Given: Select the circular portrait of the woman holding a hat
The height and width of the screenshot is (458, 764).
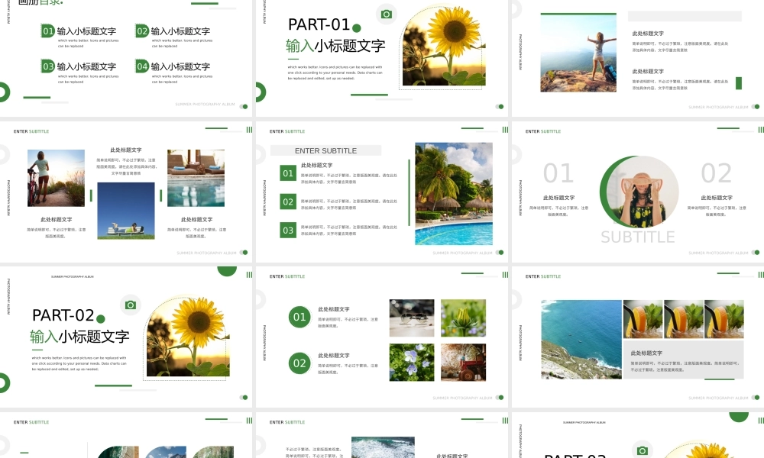Looking at the screenshot, I should point(641,192).
